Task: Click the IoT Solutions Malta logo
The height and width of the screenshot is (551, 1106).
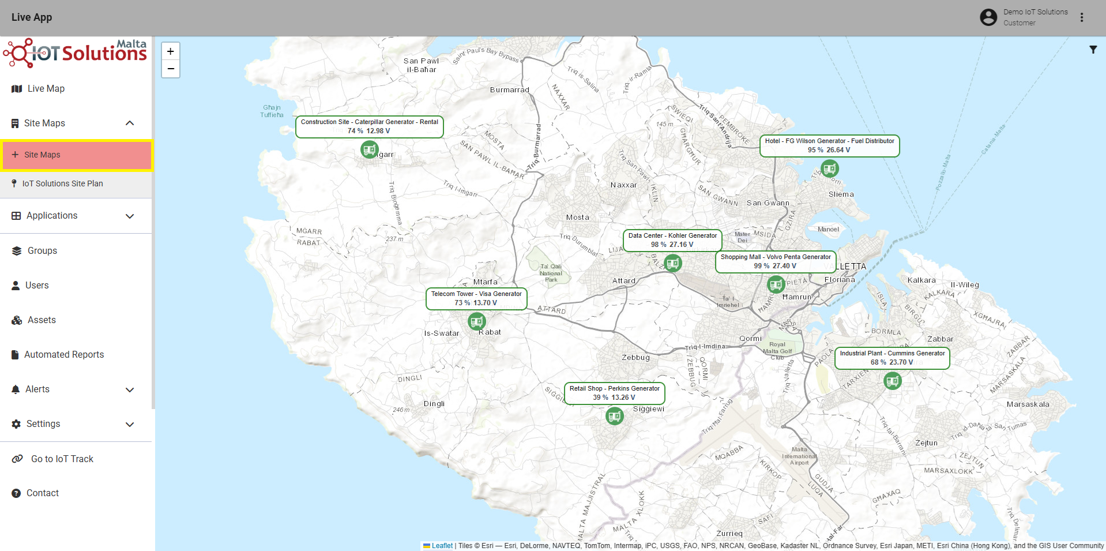Action: pos(76,53)
